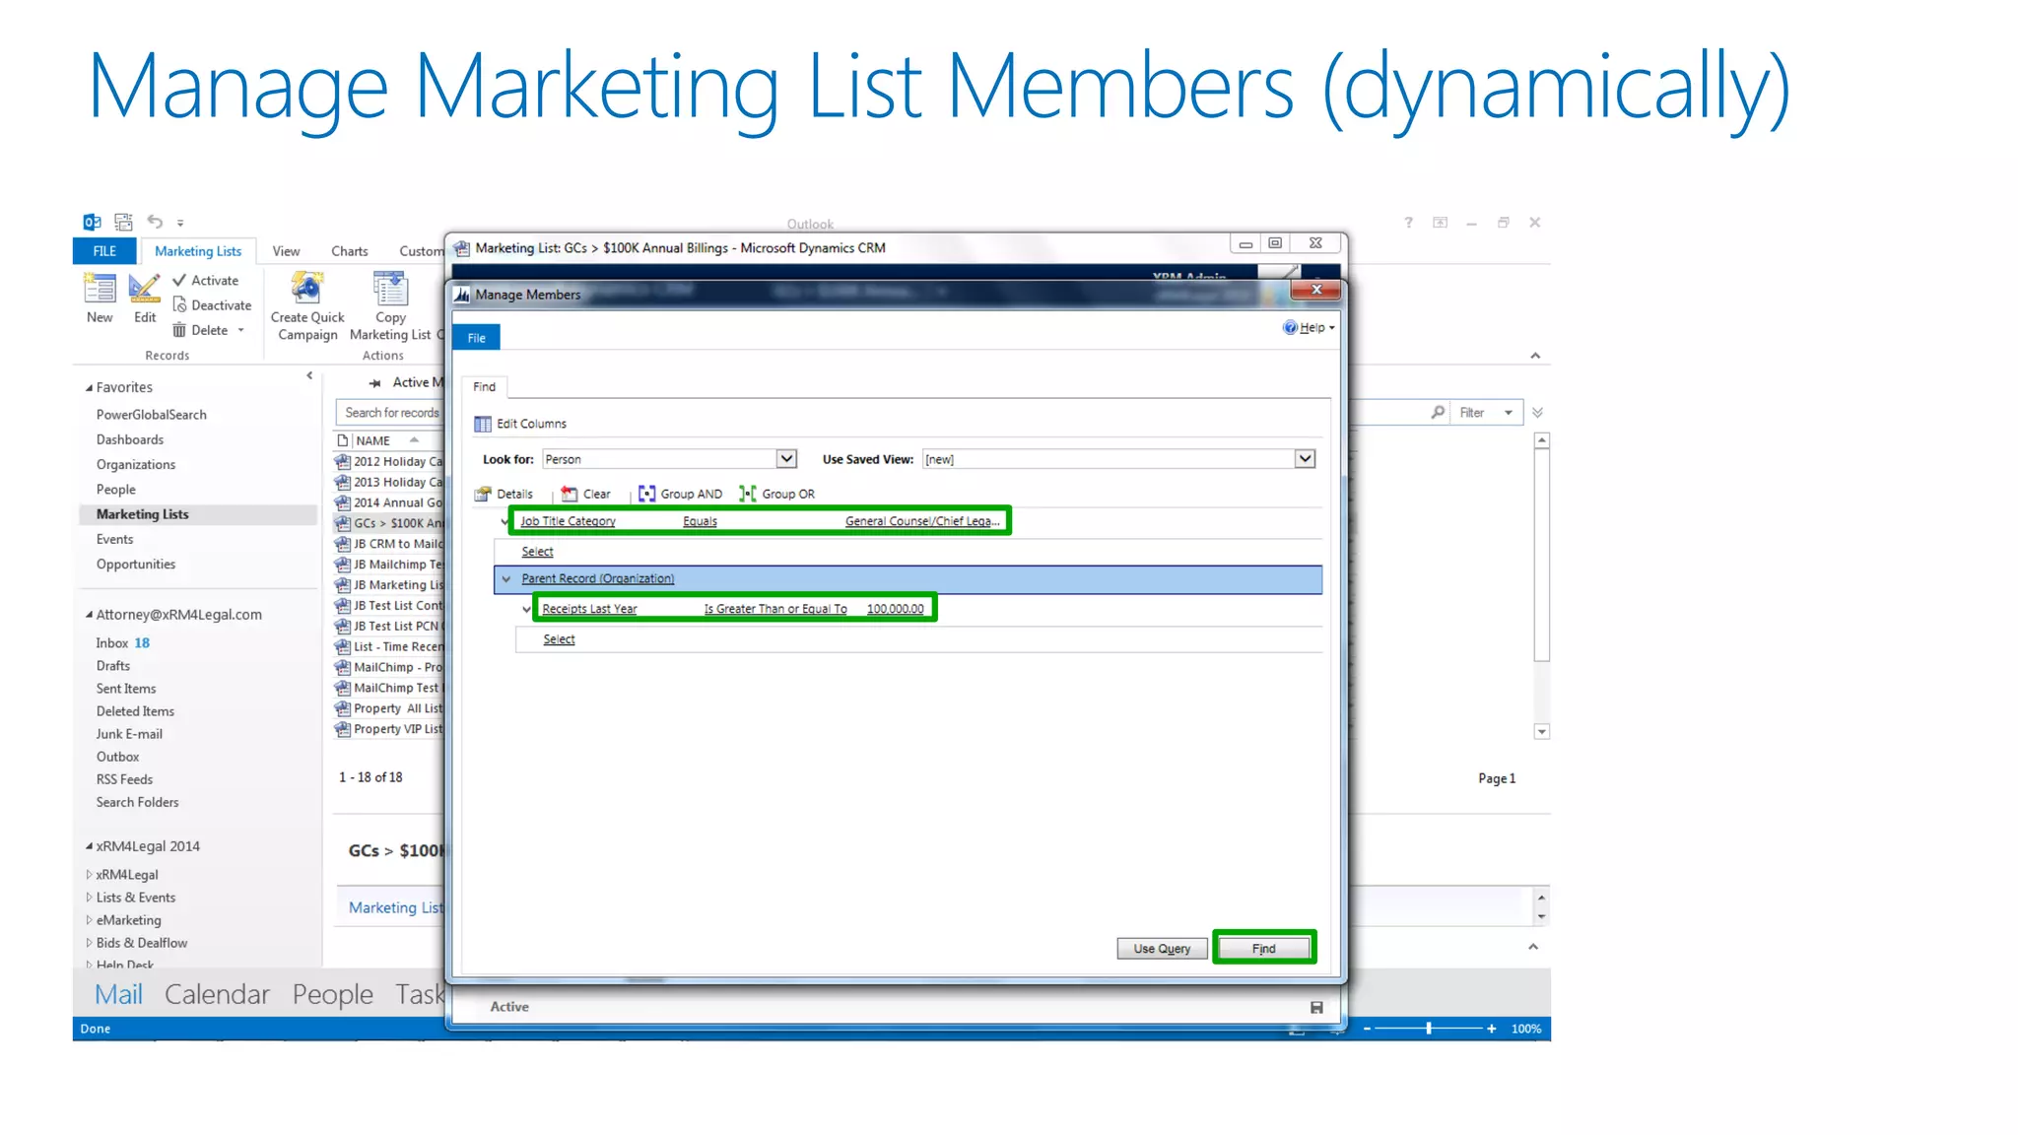
Task: Select the Property VIP List row
Action: click(389, 729)
